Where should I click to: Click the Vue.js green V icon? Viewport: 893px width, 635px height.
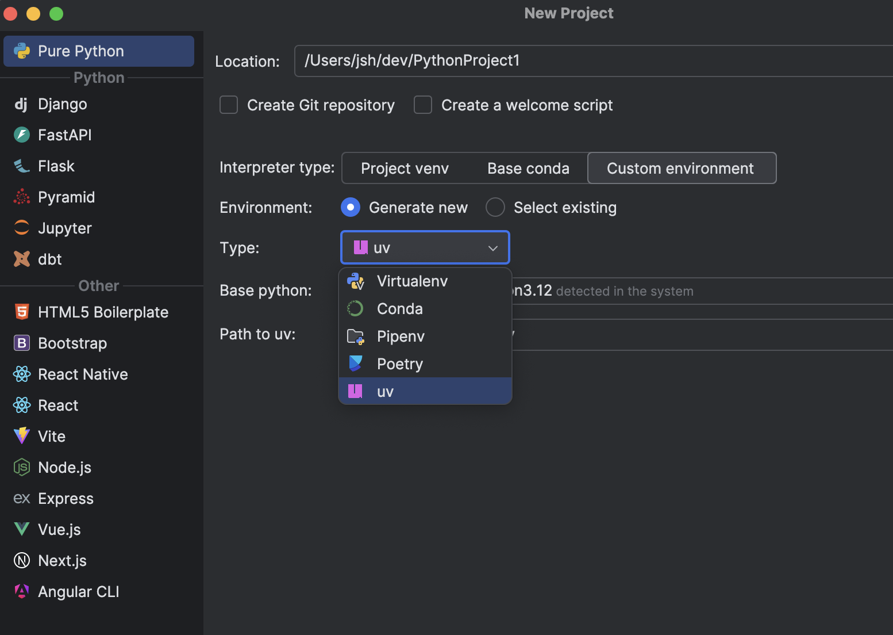22,529
